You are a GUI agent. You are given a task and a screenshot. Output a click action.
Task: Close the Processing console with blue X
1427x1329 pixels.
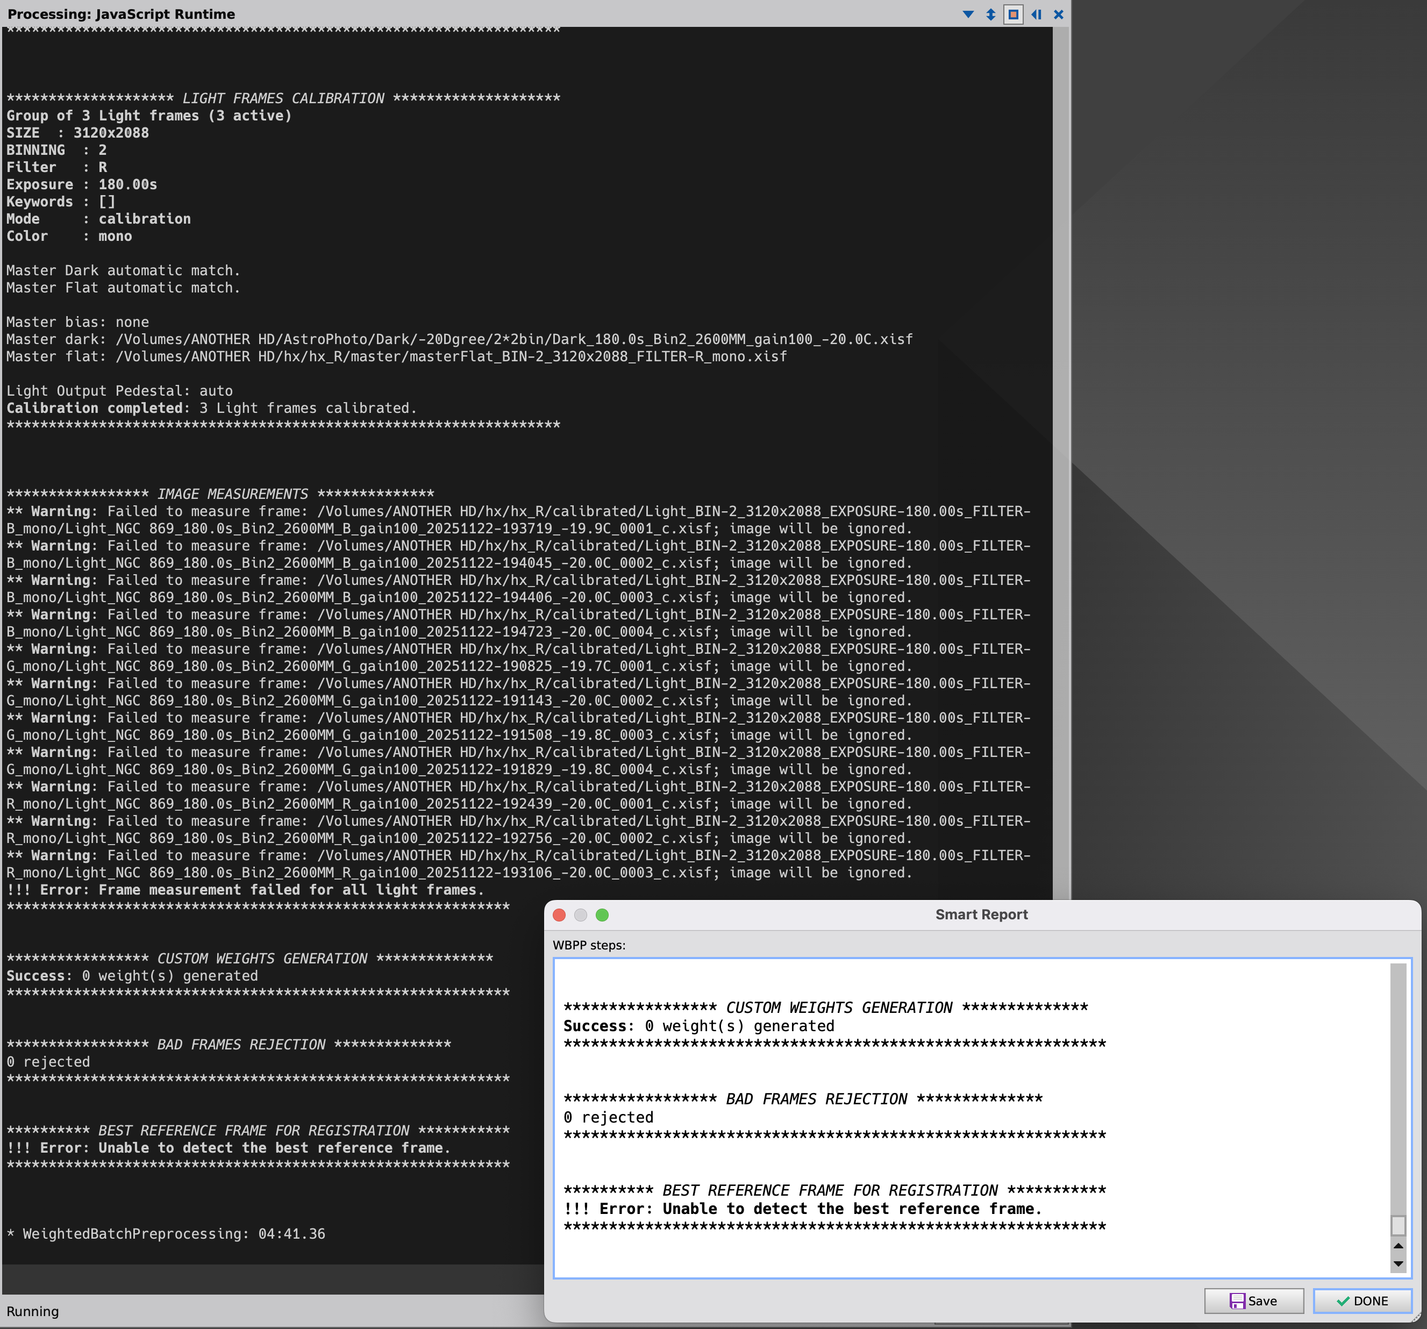point(1058,15)
